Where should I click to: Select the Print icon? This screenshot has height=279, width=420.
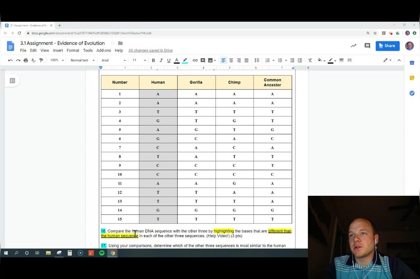(26, 60)
